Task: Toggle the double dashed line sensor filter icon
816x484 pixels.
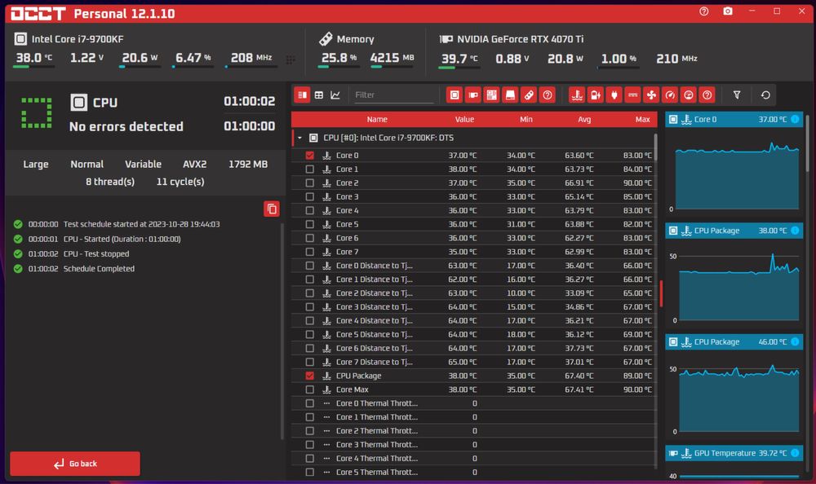Action: (633, 95)
